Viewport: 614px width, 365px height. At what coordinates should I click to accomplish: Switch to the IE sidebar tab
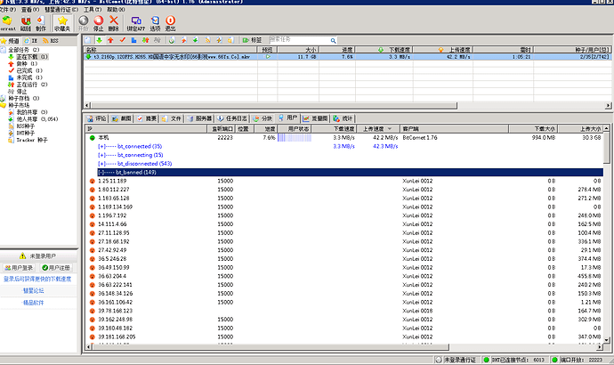pyautogui.click(x=31, y=41)
